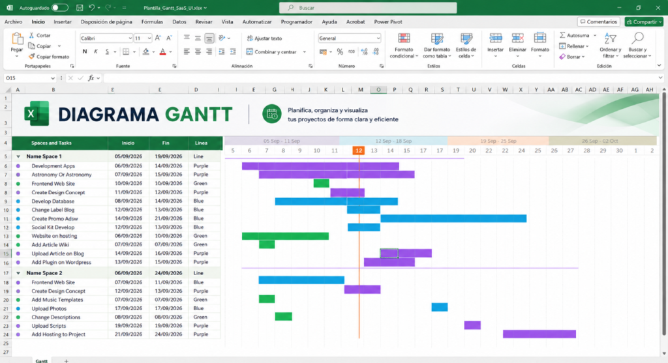The height and width of the screenshot is (363, 668).
Task: Switch to the Datos tab
Action: 179,22
